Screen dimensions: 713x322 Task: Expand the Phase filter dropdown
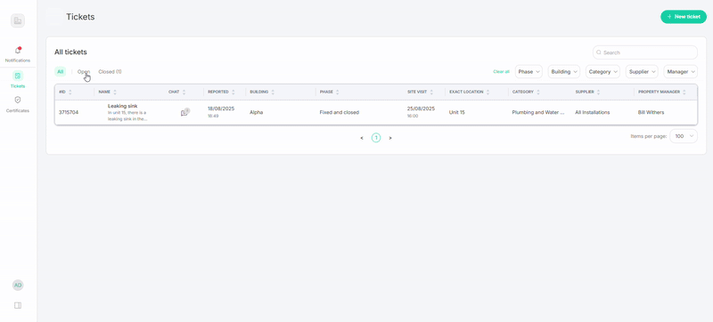pyautogui.click(x=529, y=72)
